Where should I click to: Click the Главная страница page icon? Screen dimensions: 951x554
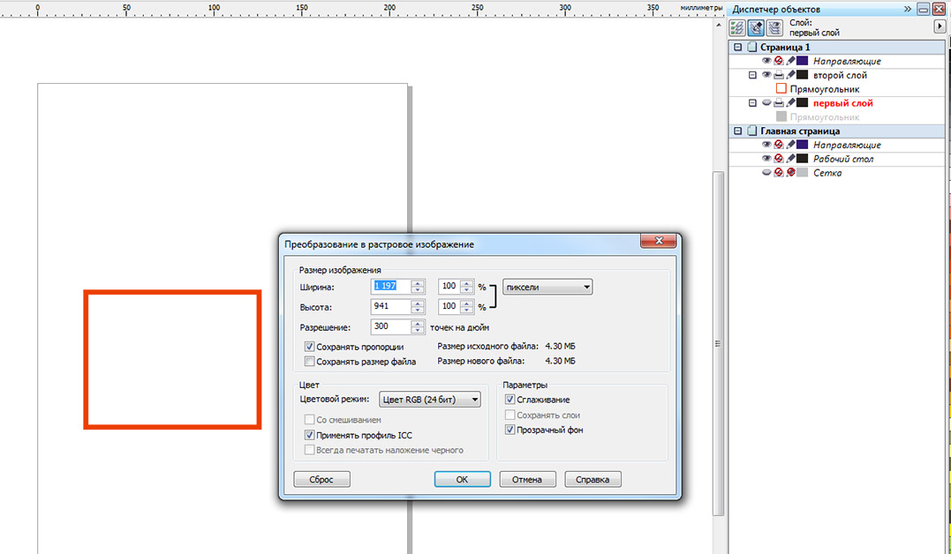click(x=752, y=131)
